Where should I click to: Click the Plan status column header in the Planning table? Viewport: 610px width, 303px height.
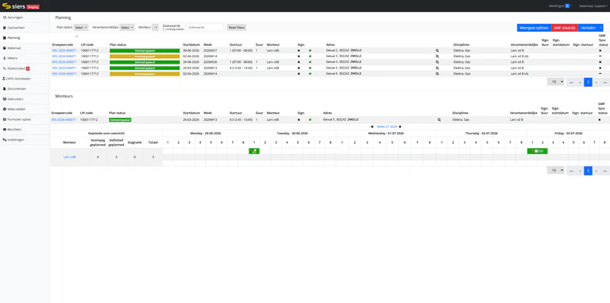(x=118, y=45)
